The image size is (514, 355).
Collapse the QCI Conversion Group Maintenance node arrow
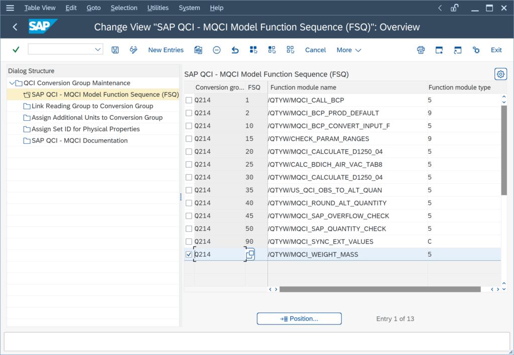click(12, 83)
